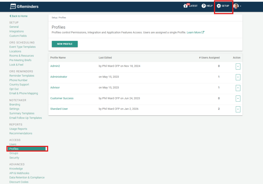Click the Help question mark icon
Image resolution: width=263 pixels, height=184 pixels.
(204, 6)
